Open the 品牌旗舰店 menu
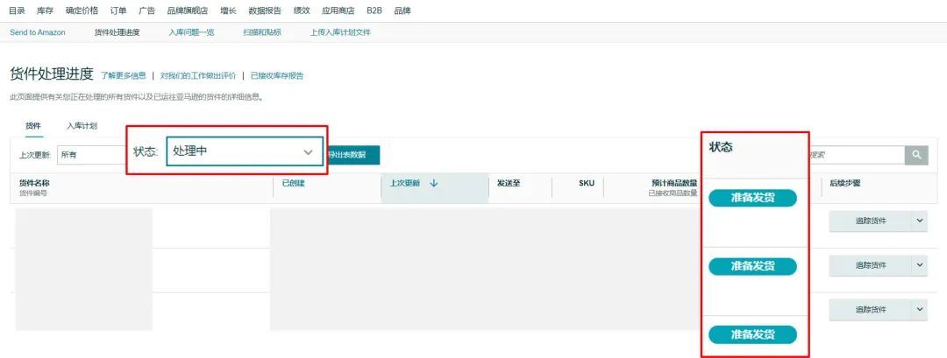The image size is (947, 358). (x=188, y=11)
